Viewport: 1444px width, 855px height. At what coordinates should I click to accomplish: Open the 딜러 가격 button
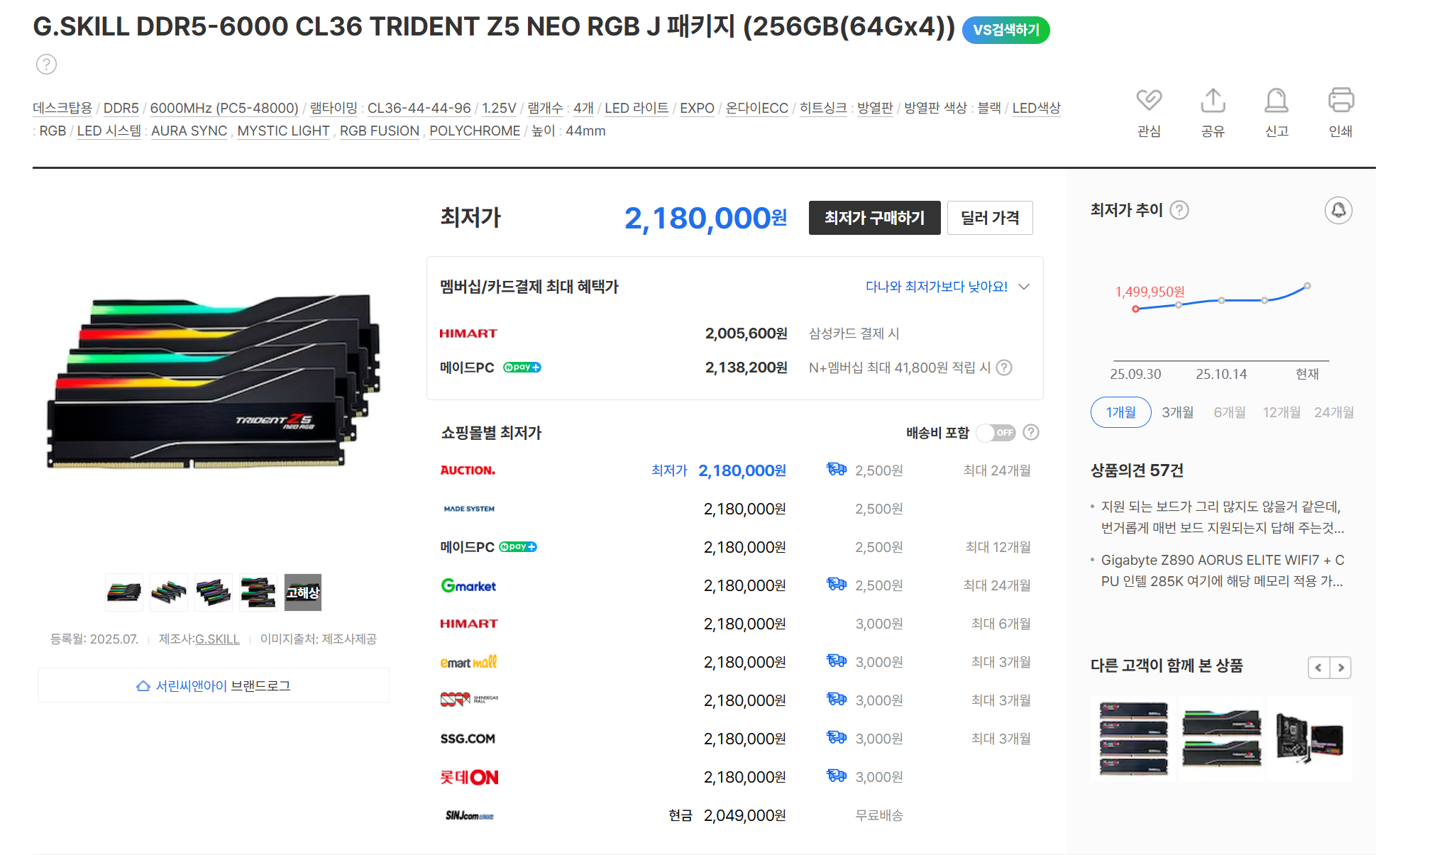[989, 218]
